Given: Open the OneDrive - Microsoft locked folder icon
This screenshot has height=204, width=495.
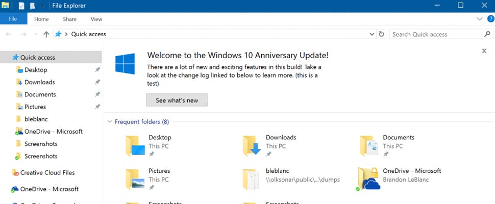Looking at the screenshot, I should click(369, 179).
